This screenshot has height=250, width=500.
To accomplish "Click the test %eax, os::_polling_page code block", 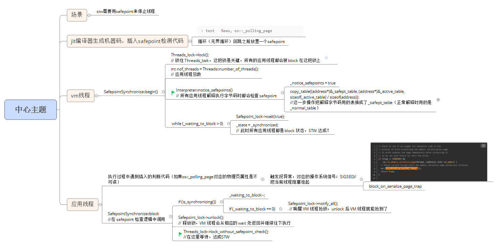I will pos(250,31).
